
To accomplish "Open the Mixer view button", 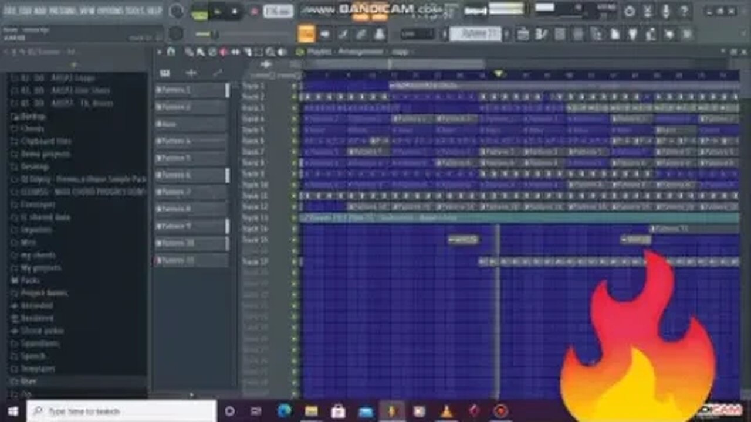I will (579, 34).
